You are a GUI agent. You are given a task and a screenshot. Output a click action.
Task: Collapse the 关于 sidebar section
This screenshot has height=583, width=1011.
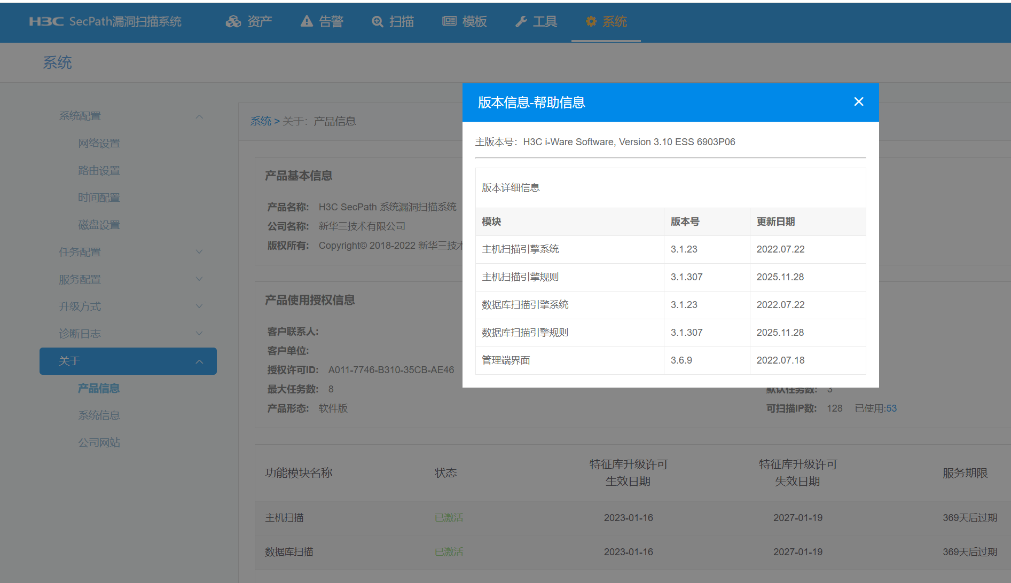coord(199,361)
